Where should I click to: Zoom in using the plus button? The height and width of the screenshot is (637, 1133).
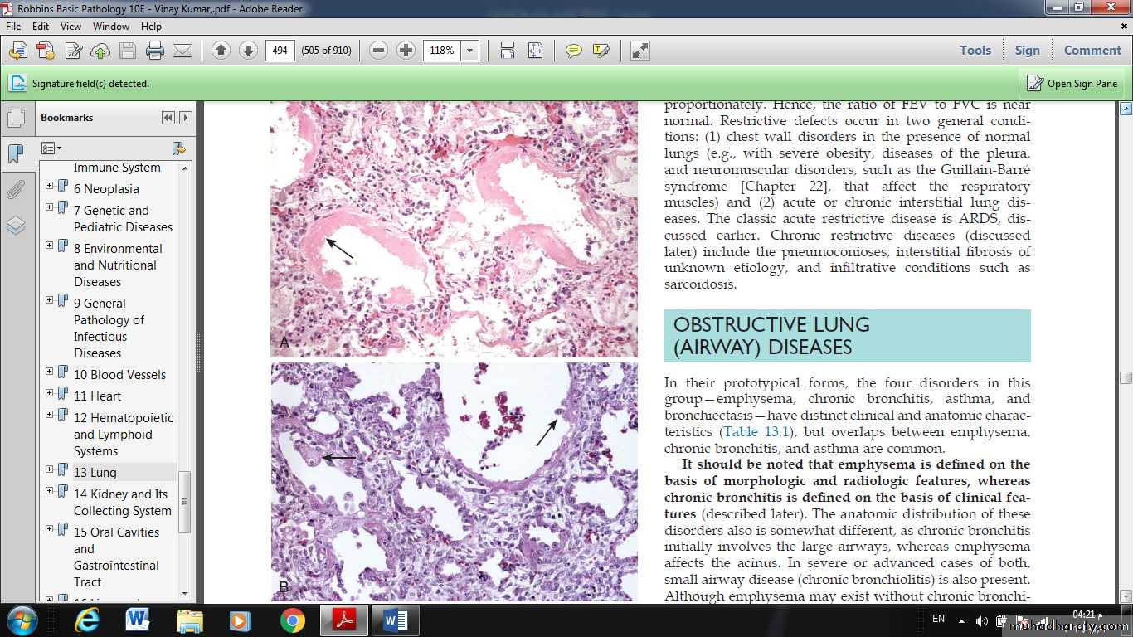coord(406,51)
